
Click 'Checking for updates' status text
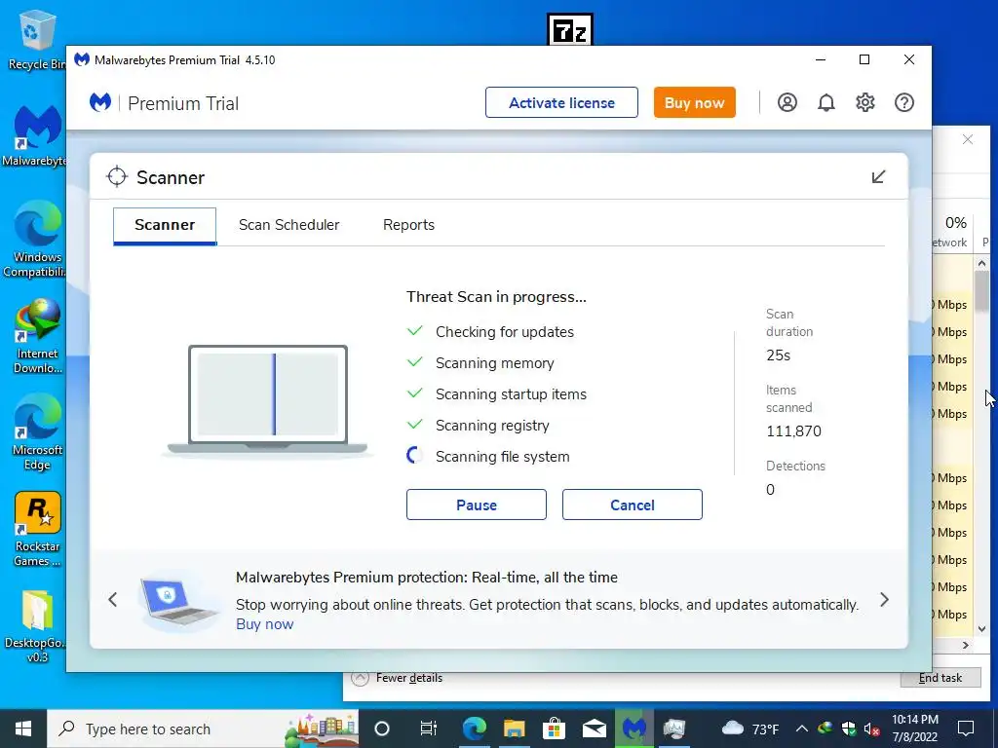click(x=505, y=332)
